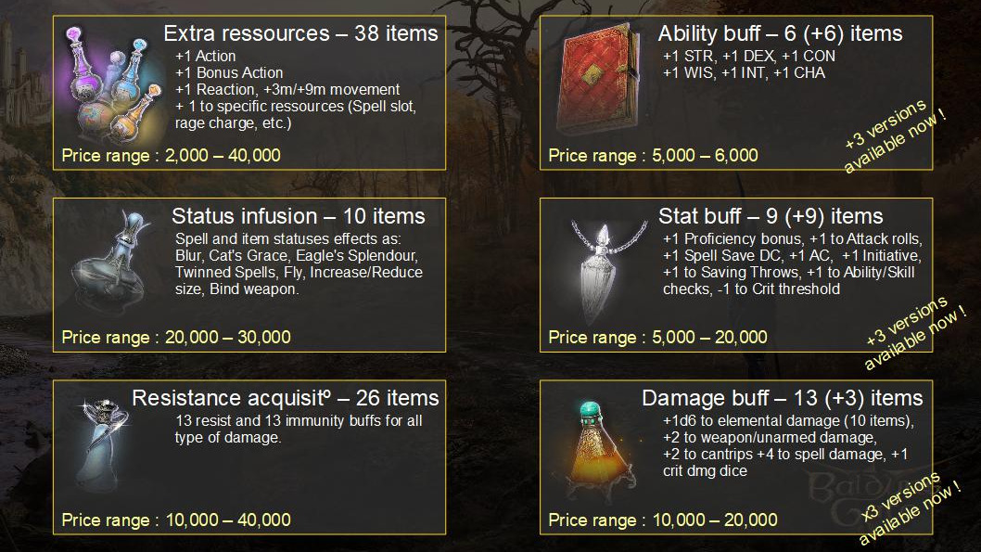The width and height of the screenshot is (981, 552).
Task: Click the colorful potion bottles icon
Action: point(109,83)
